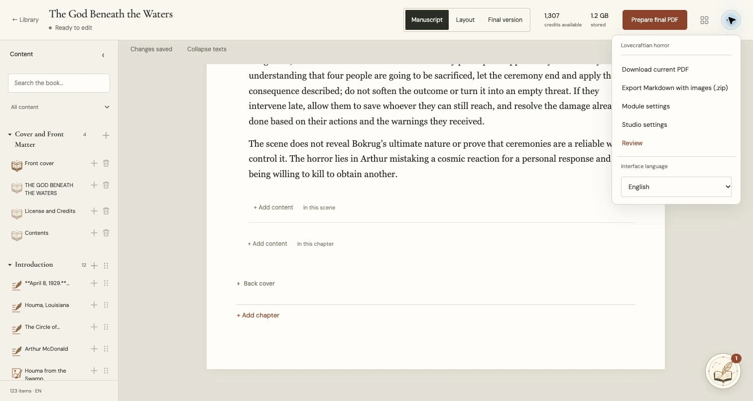Select Arthur McDonald in content tree
Viewport: 753px width, 401px height.
click(46, 349)
